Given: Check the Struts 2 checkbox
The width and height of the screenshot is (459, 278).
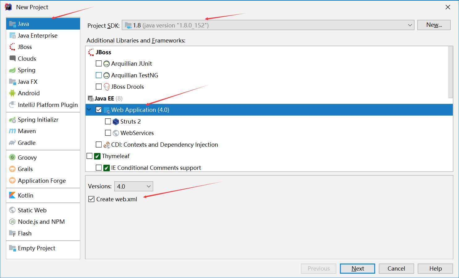Looking at the screenshot, I should [x=108, y=121].
